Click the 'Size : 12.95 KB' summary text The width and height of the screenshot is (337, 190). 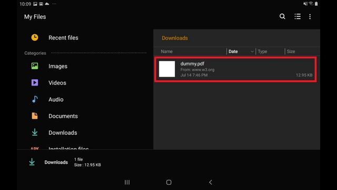(87, 165)
